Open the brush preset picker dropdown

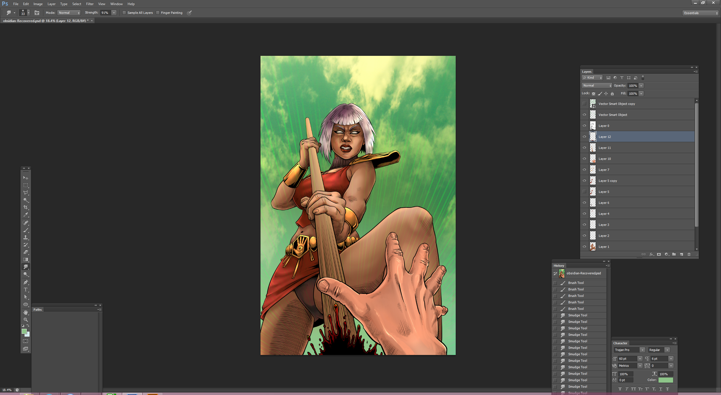28,13
